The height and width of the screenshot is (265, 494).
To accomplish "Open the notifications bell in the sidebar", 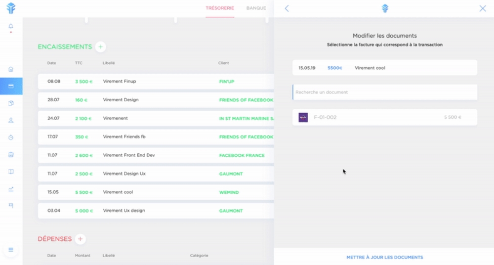I will point(11,26).
